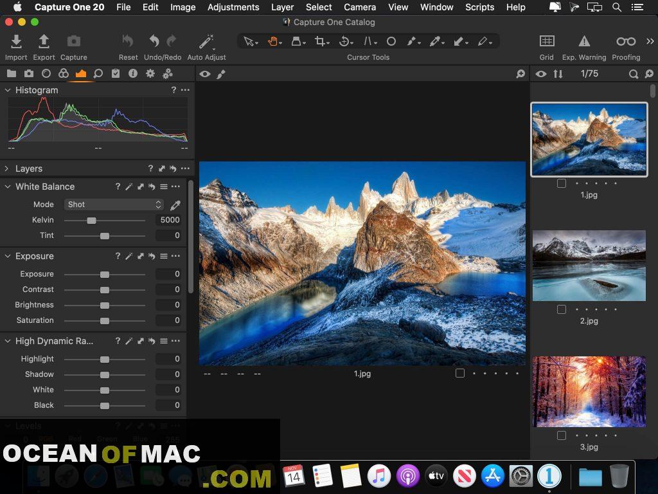
Task: Click the Shadow slider handle
Action: [105, 375]
